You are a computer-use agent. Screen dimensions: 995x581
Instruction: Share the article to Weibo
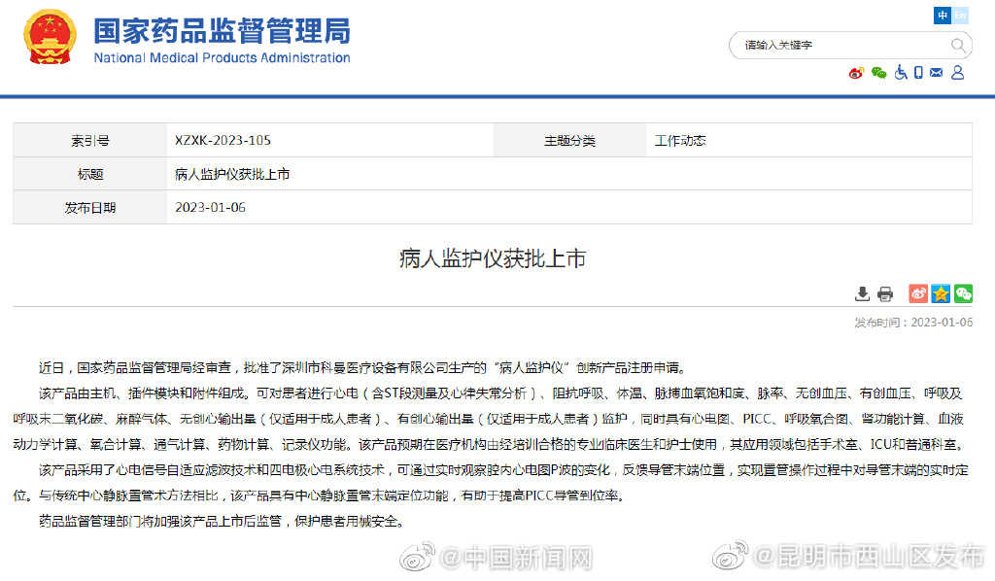click(x=917, y=292)
